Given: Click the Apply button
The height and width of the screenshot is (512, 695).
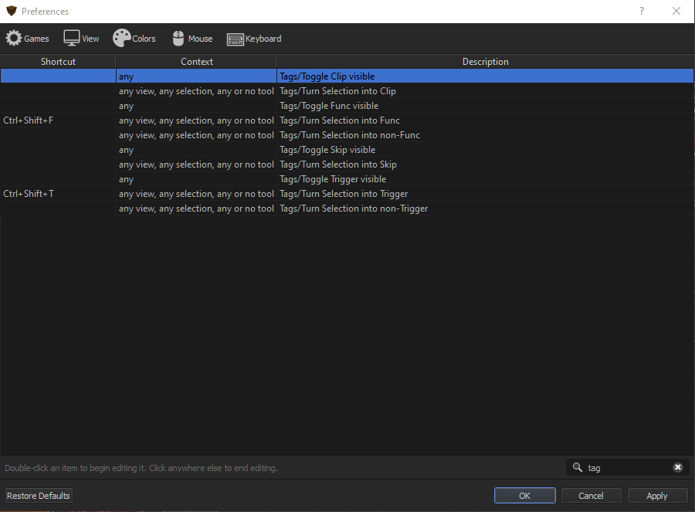Looking at the screenshot, I should (x=657, y=496).
